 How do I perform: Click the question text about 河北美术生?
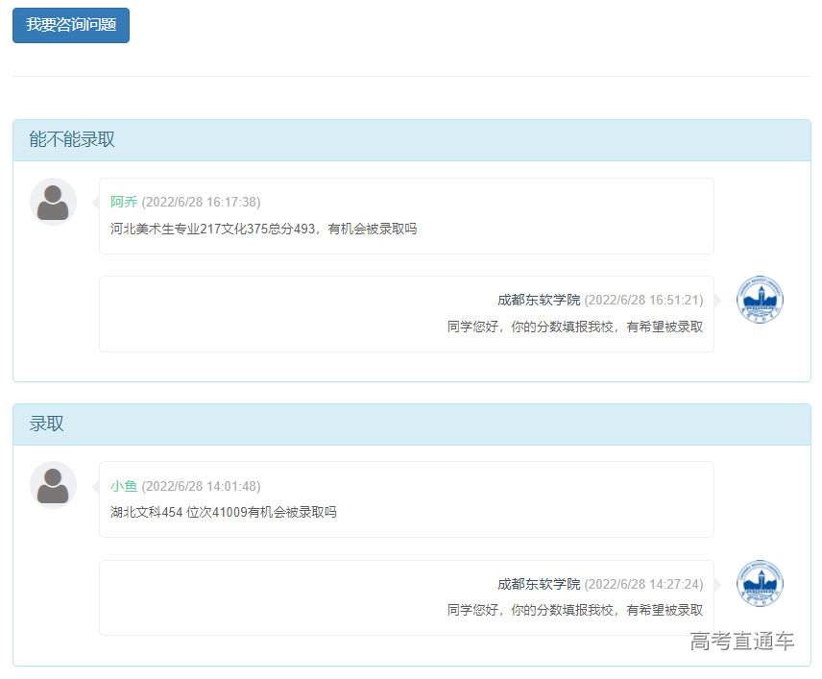263,229
